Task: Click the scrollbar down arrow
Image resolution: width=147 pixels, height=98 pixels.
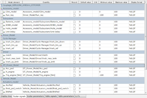Action: 146,93
